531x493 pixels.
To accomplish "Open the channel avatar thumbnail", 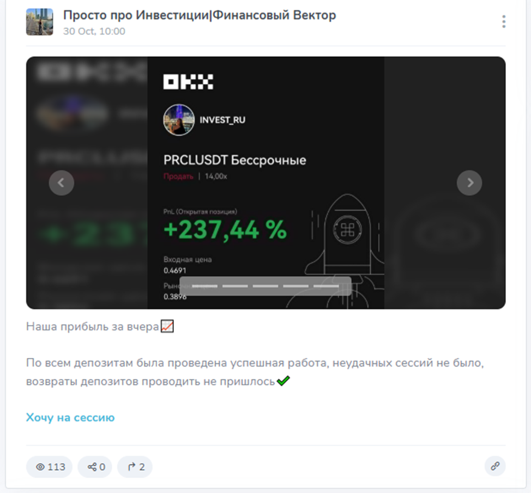I will point(40,22).
